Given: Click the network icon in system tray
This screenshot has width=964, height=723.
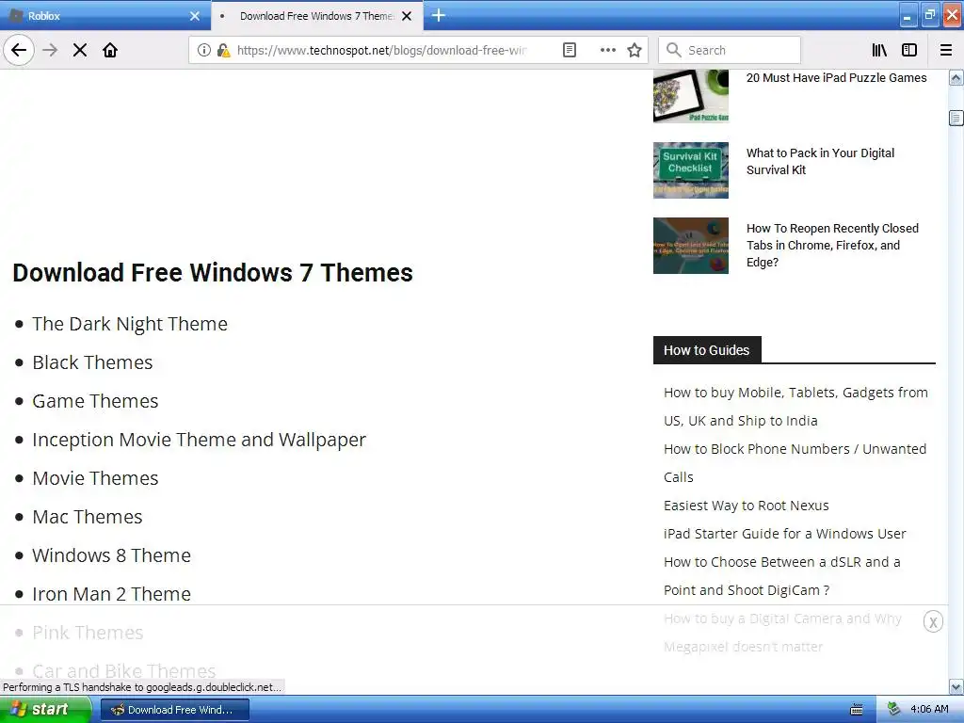Looking at the screenshot, I should coord(894,710).
